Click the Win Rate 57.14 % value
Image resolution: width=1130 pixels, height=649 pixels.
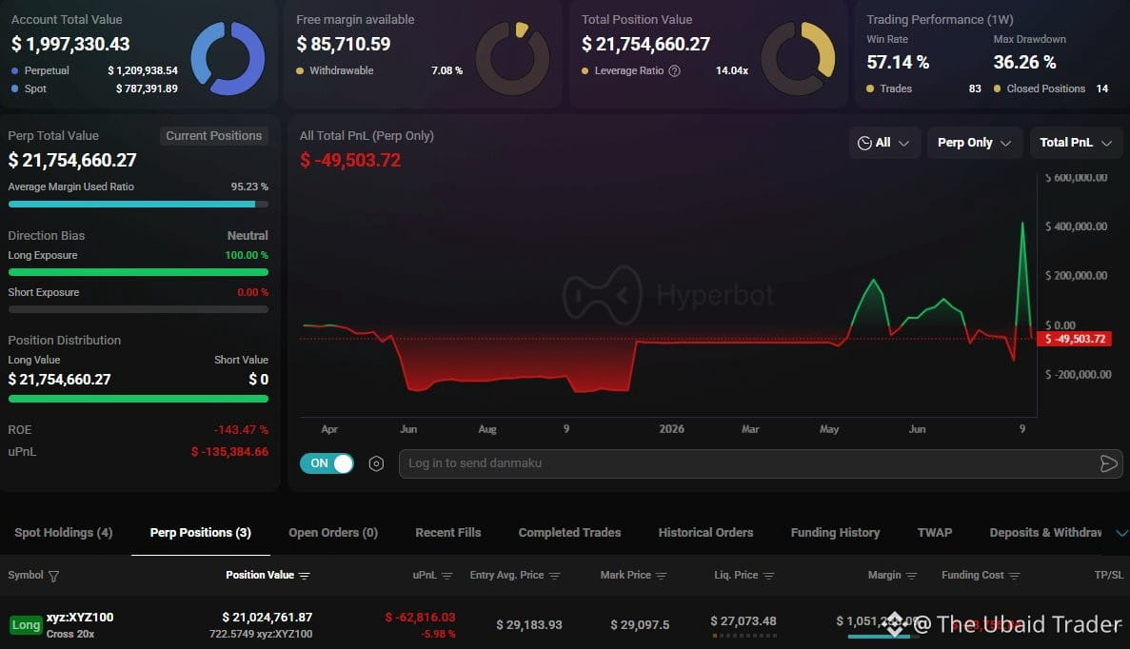(x=898, y=63)
